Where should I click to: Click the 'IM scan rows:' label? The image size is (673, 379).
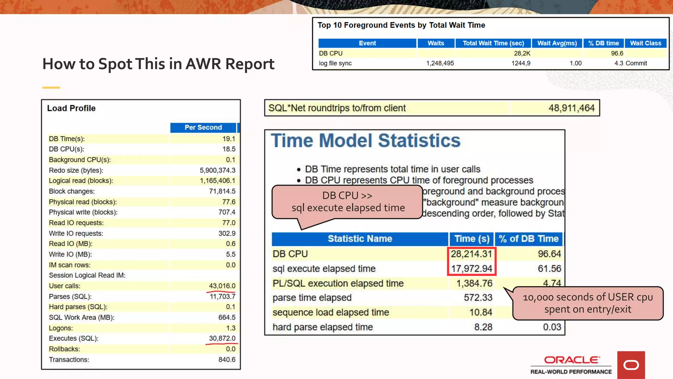coord(70,265)
